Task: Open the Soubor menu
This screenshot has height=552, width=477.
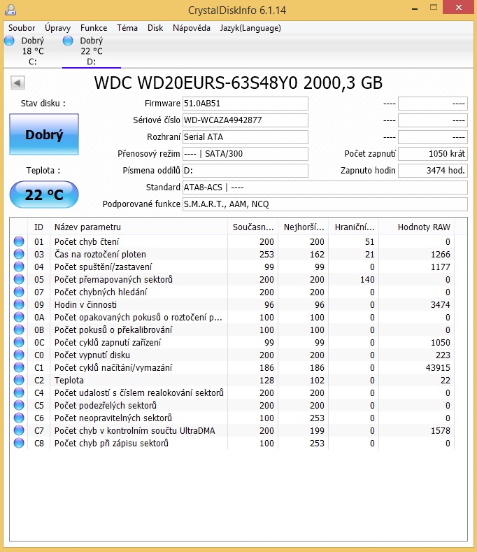Action: coord(22,28)
